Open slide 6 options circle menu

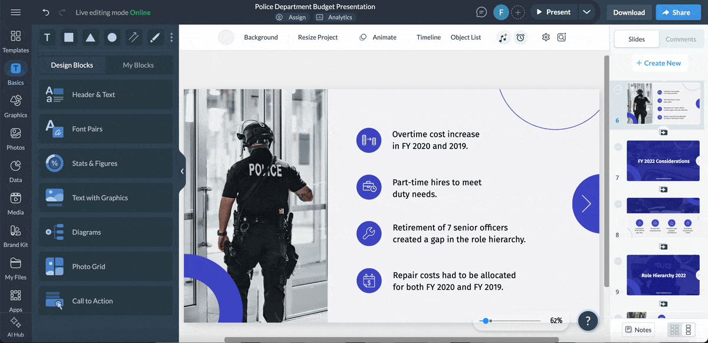coord(618,90)
